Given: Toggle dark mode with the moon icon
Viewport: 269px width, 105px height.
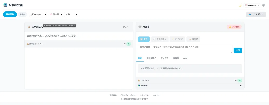Looking at the screenshot, I should coord(240,5).
